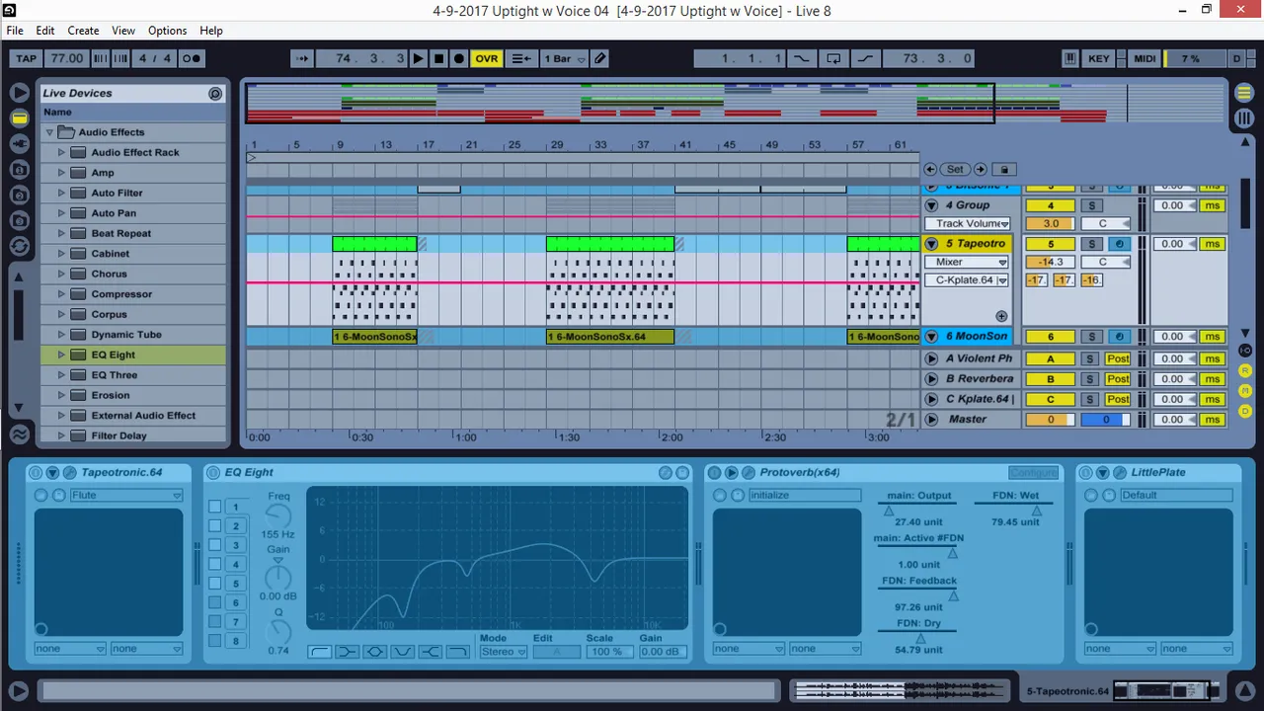Open the View menu

pos(123,31)
